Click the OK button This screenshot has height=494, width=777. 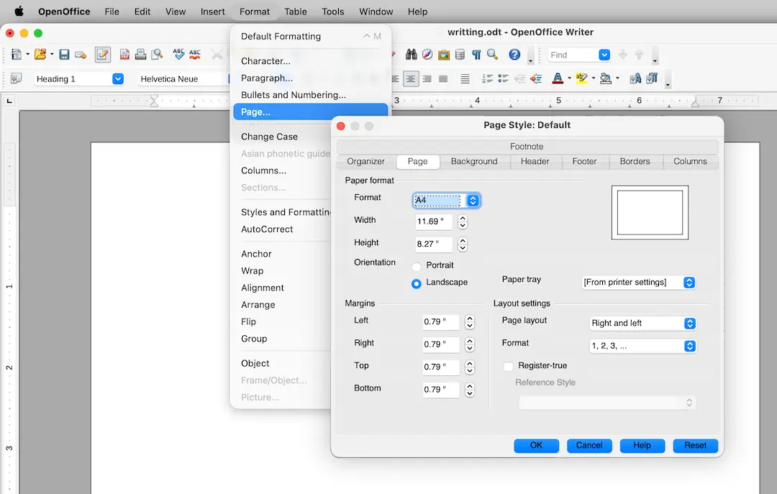pyautogui.click(x=536, y=445)
